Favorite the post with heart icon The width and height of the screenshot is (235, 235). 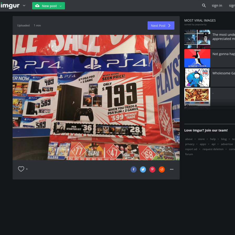click(21, 169)
